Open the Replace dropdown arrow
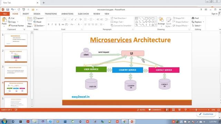 click(x=203, y=22)
